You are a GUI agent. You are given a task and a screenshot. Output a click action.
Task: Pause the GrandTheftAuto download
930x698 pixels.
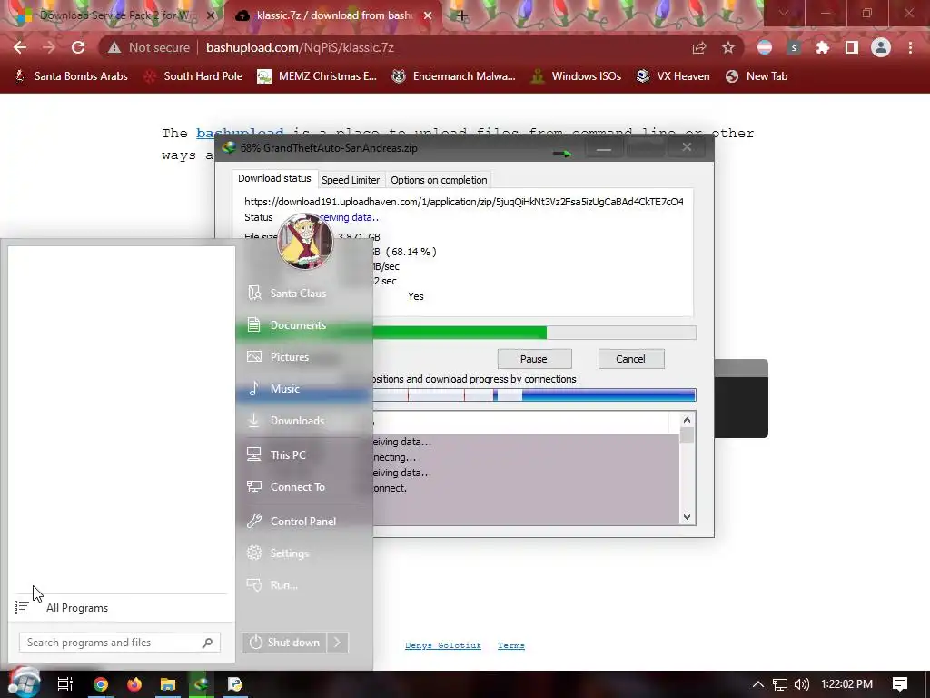tap(534, 359)
